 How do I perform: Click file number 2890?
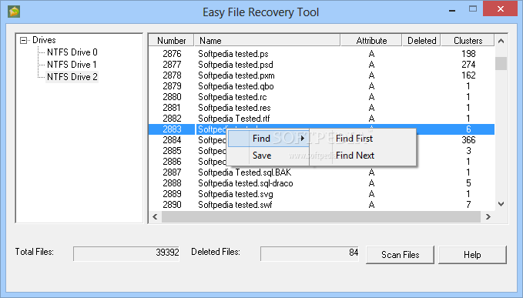tap(172, 204)
